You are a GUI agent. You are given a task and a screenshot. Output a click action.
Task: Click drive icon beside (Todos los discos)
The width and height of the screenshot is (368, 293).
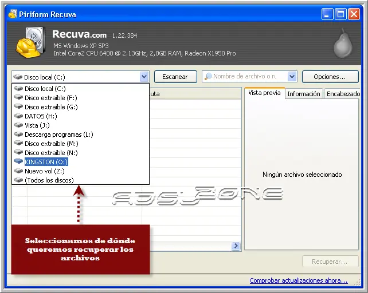(18, 180)
